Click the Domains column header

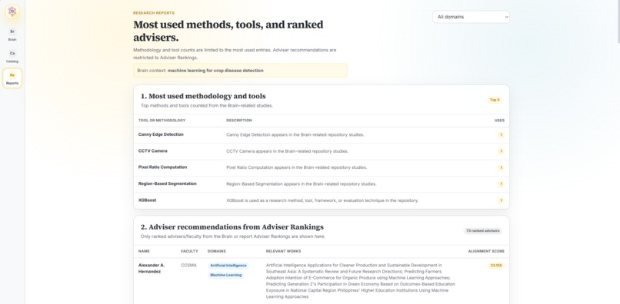217,252
